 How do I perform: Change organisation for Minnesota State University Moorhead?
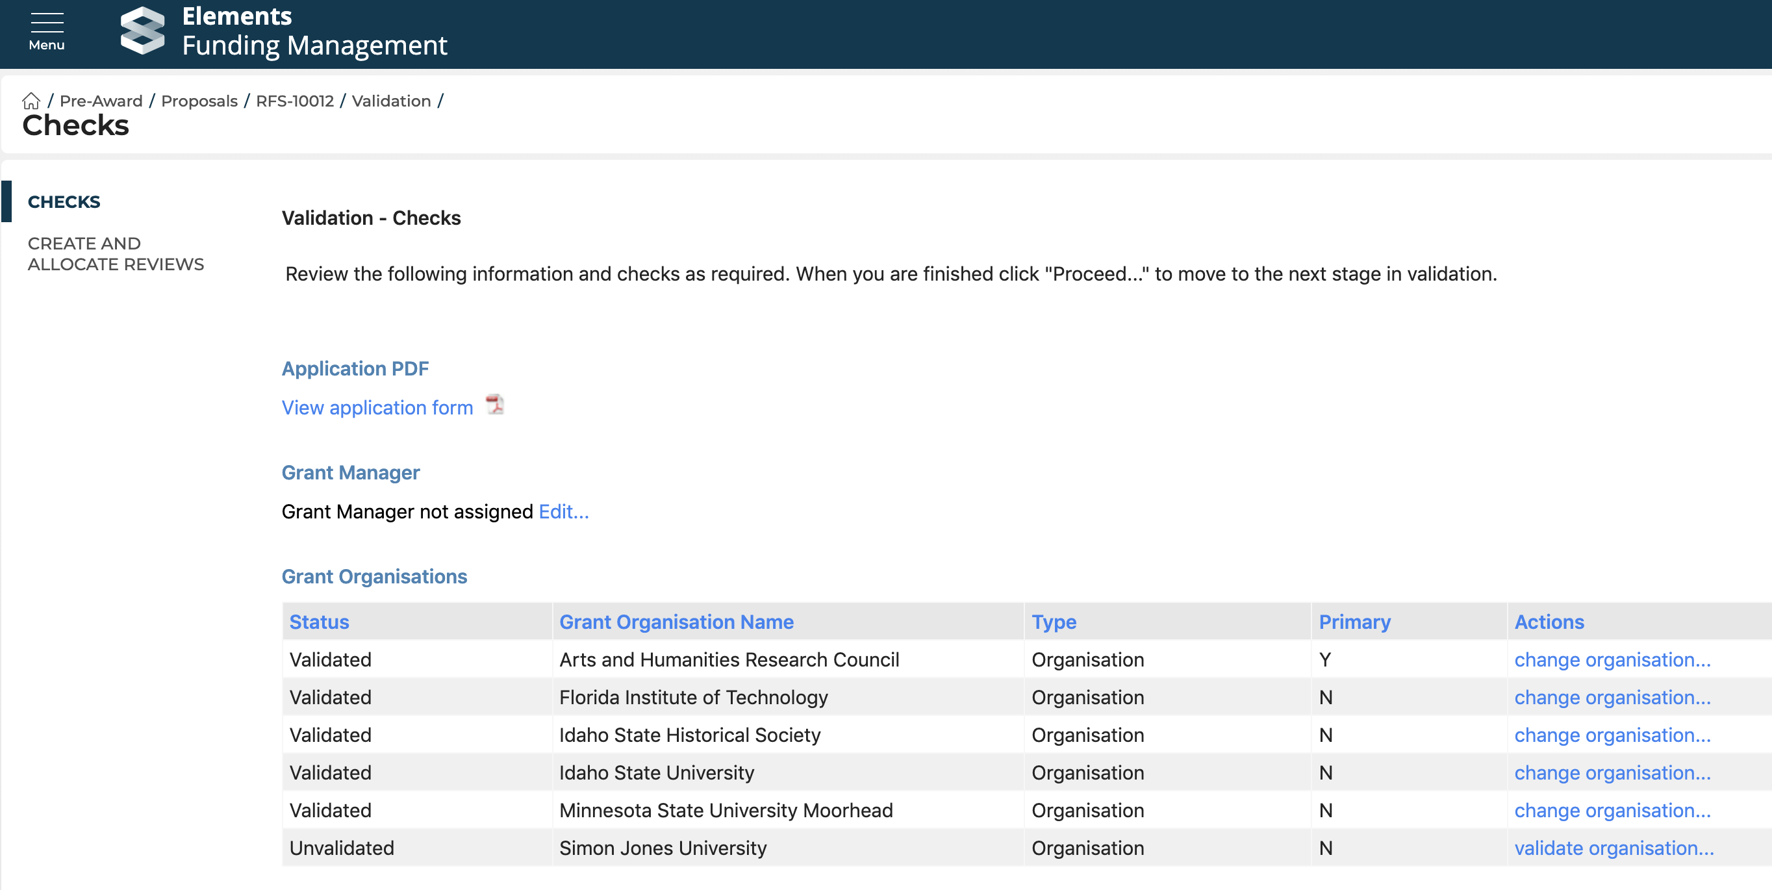[1612, 810]
